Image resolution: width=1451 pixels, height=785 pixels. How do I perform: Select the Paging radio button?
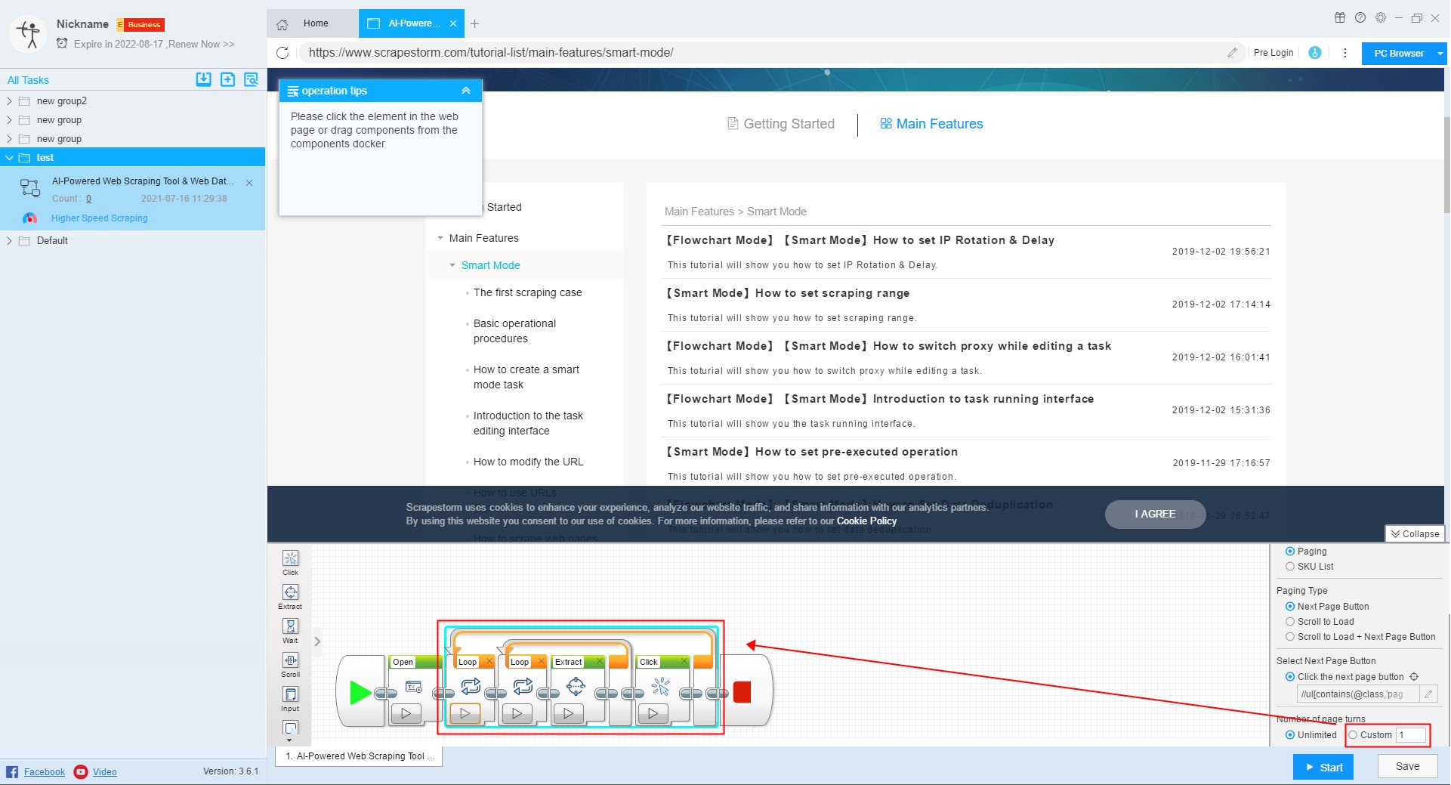click(x=1290, y=552)
